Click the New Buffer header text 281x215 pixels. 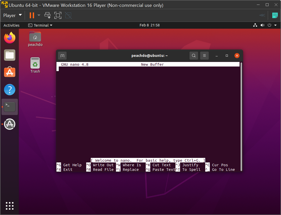152,64
